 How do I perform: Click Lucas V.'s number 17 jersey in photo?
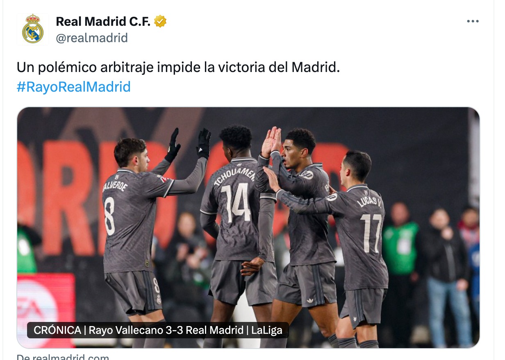click(371, 232)
